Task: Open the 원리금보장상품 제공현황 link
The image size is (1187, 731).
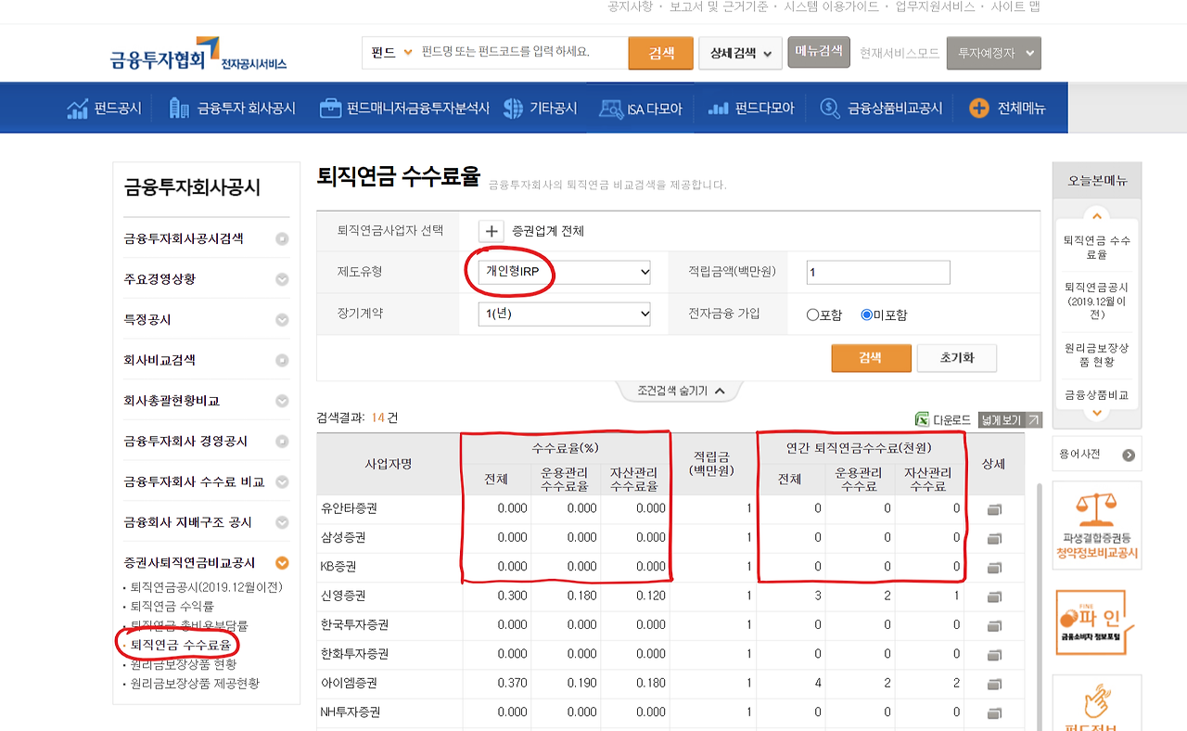Action: [x=195, y=684]
